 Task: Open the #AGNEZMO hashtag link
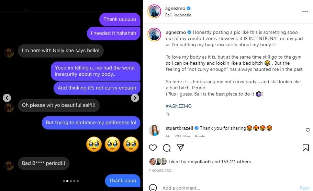pyautogui.click(x=179, y=106)
